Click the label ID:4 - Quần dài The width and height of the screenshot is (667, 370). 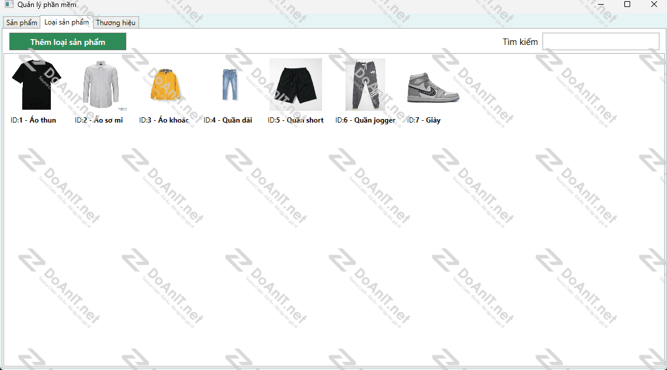coord(227,120)
